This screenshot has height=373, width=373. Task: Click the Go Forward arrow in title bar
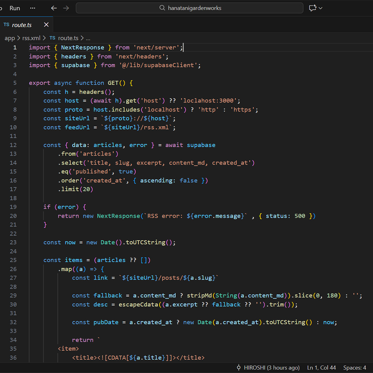coord(66,8)
